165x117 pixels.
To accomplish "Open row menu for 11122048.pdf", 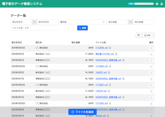I will (151, 48).
